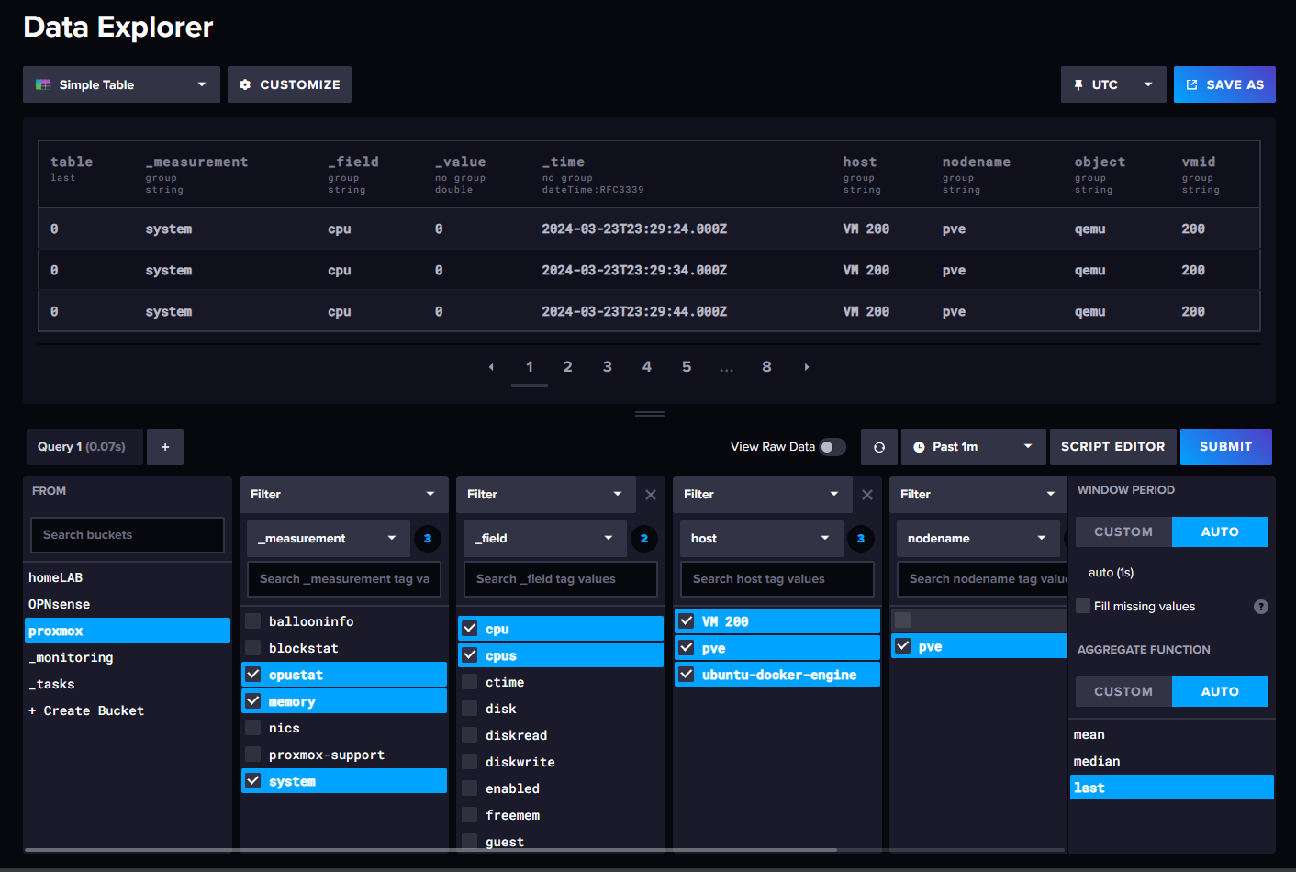Image resolution: width=1296 pixels, height=872 pixels.
Task: Open help icon for Fill missing values
Action: click(x=1261, y=607)
